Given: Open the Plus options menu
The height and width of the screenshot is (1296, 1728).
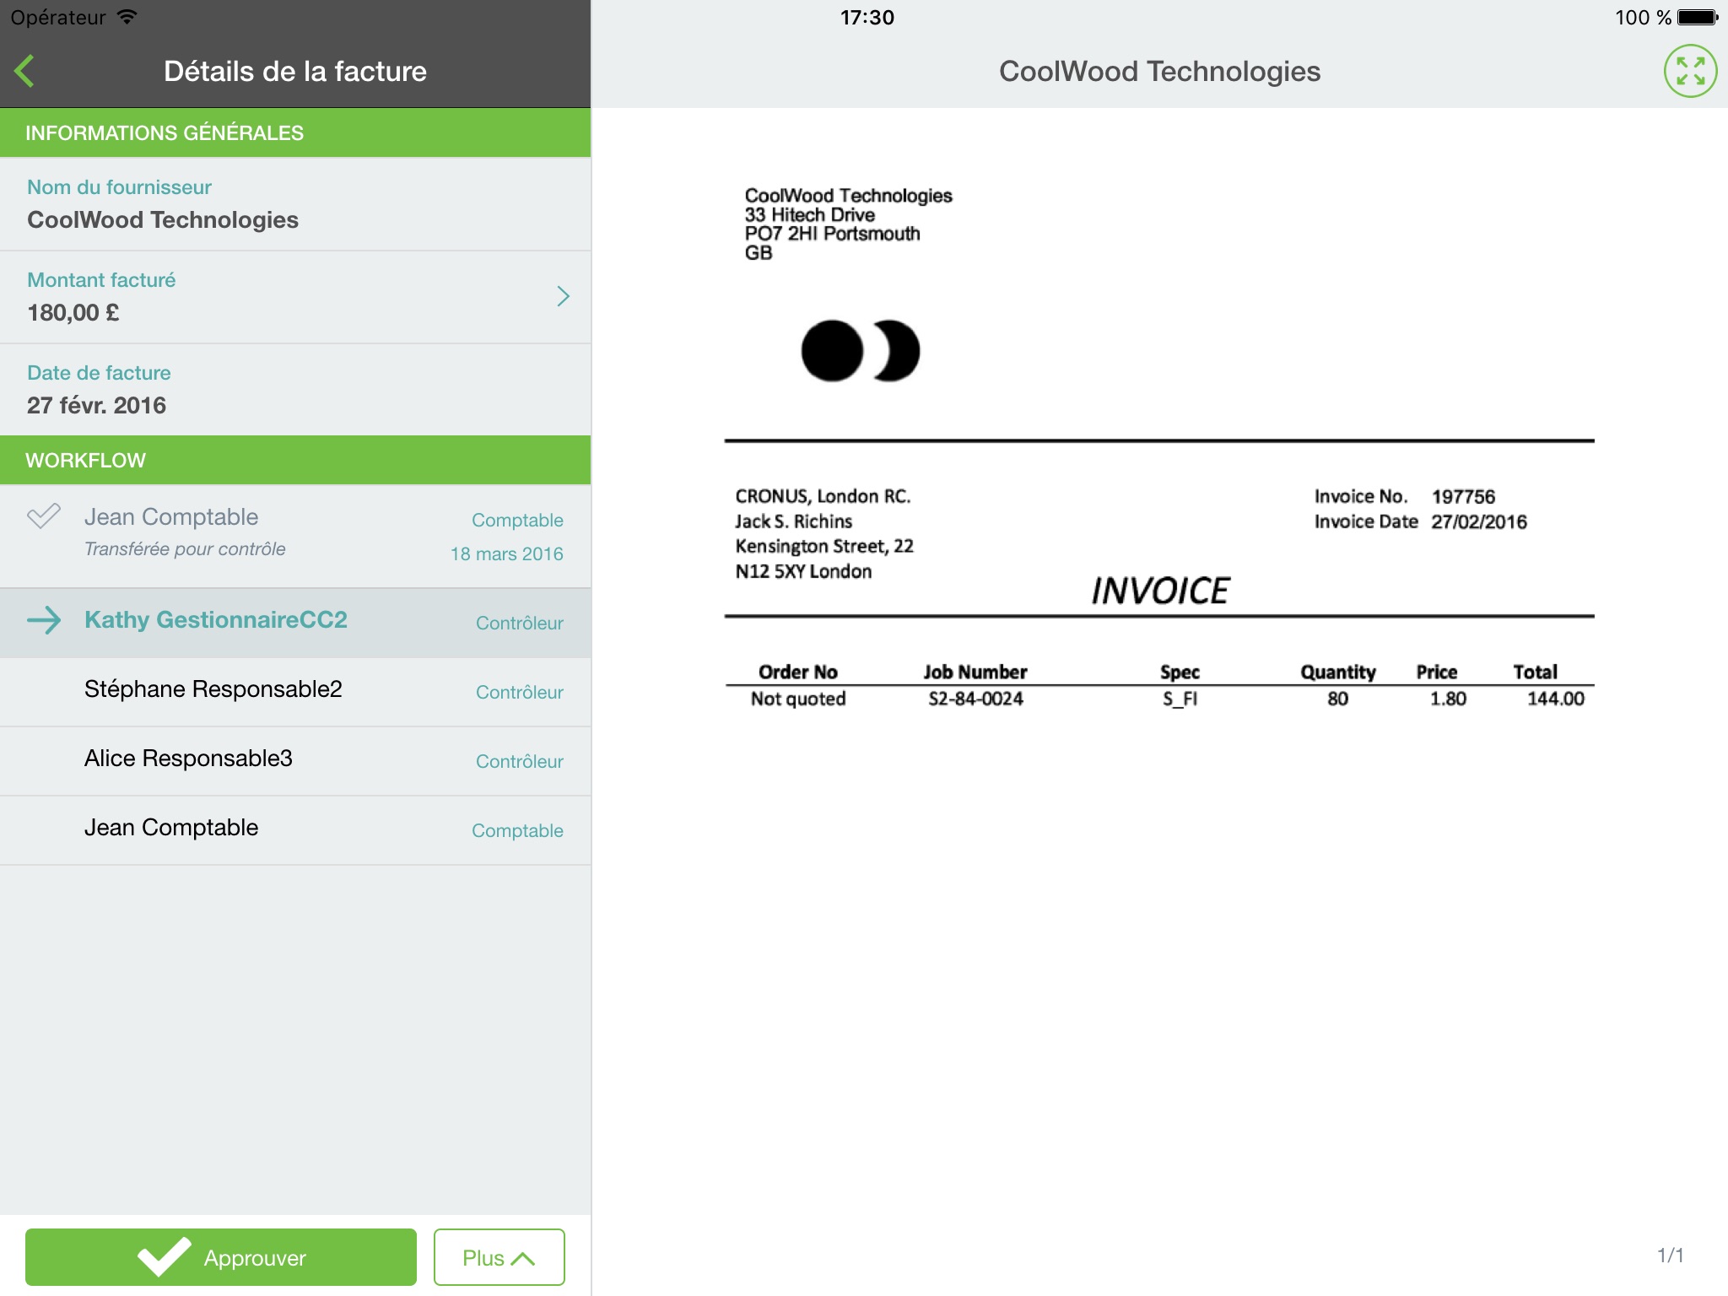Looking at the screenshot, I should pos(499,1257).
